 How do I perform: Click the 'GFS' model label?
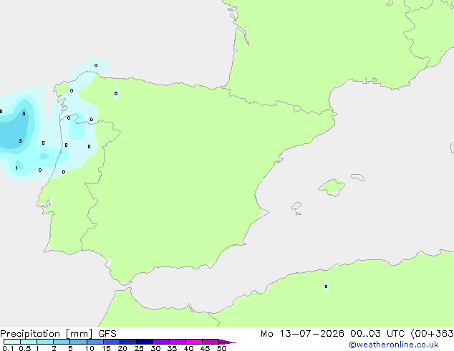[107, 334]
